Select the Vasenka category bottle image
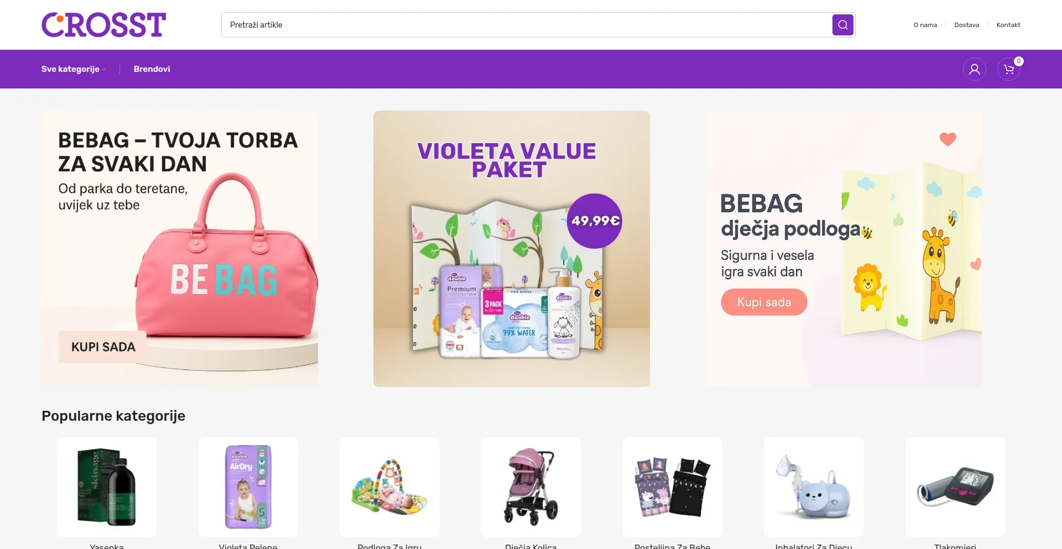This screenshot has width=1062, height=549. (x=107, y=487)
